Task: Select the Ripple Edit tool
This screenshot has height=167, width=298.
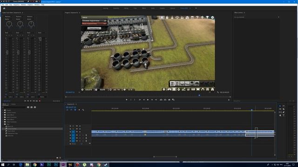Action: [x=280, y=109]
